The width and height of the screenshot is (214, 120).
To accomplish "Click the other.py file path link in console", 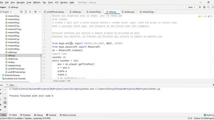I will pyautogui.click(x=128, y=89).
